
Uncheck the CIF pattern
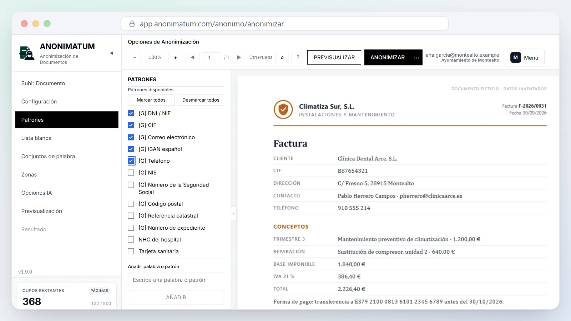(x=131, y=125)
